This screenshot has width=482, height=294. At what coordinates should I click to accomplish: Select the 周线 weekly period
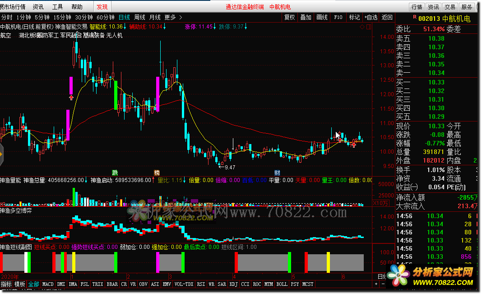click(139, 17)
